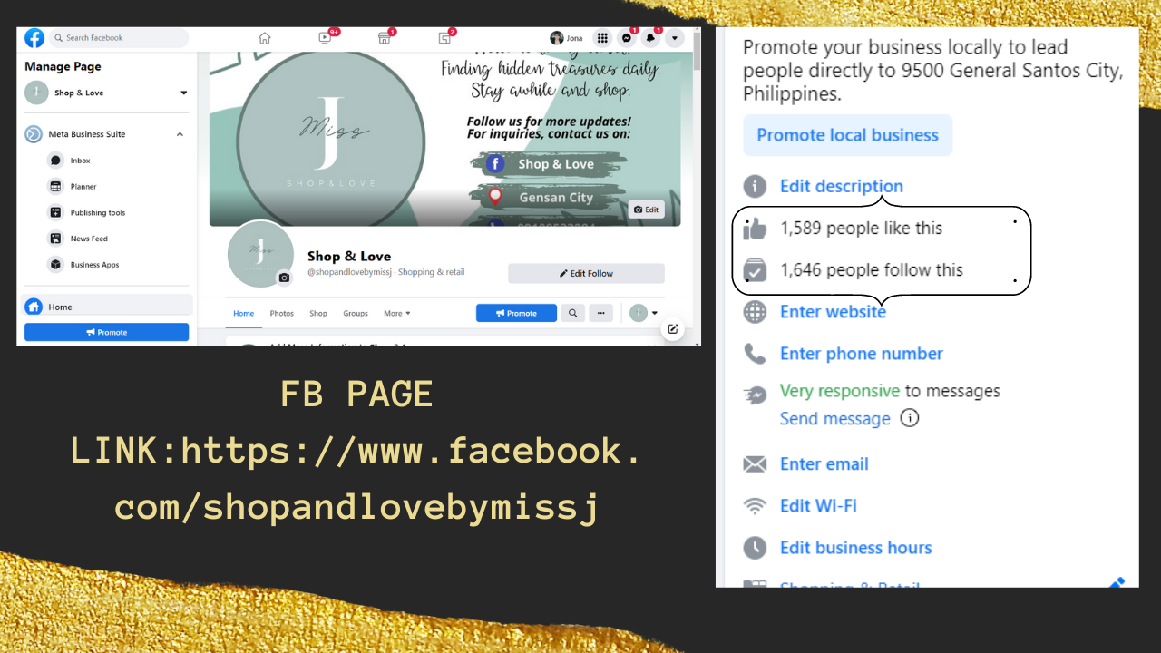Screen dimensions: 1161x653
Task: Click the Promote local business button
Action: 848,135
